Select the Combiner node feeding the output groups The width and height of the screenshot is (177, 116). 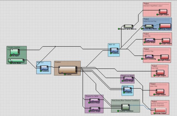click(x=114, y=50)
